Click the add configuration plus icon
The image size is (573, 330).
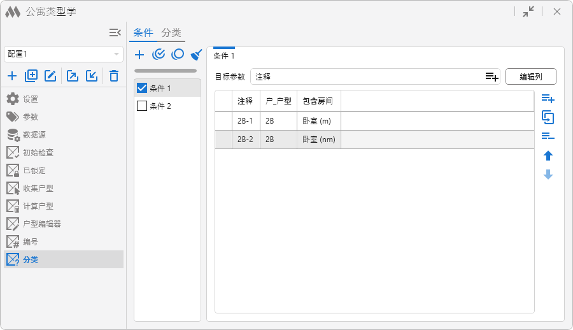(x=12, y=76)
